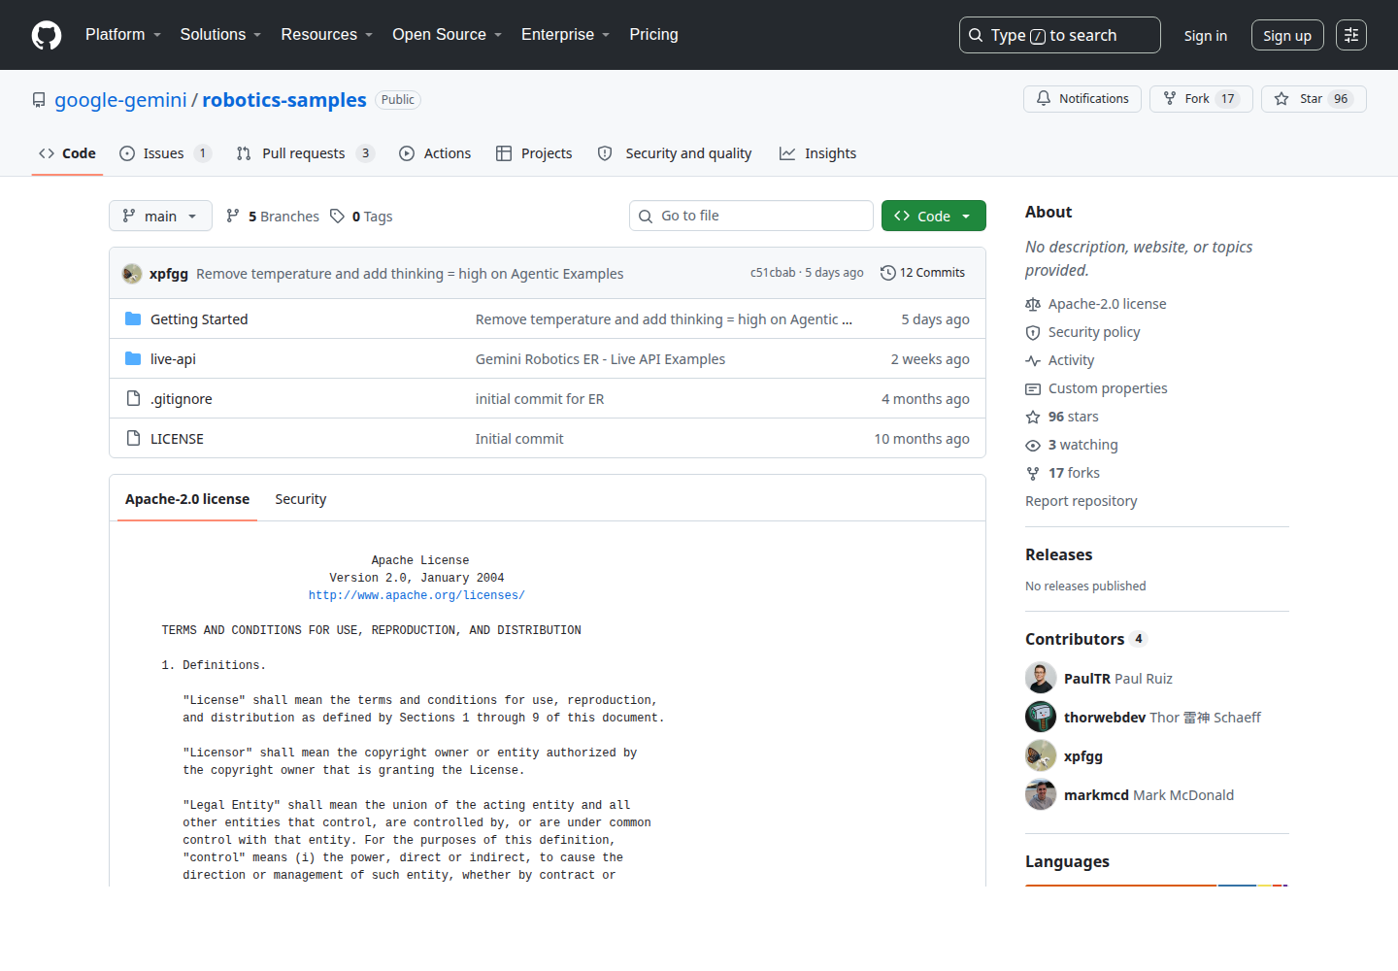Click thorwebdev contributor avatar
The image size is (1398, 971).
[x=1041, y=717]
